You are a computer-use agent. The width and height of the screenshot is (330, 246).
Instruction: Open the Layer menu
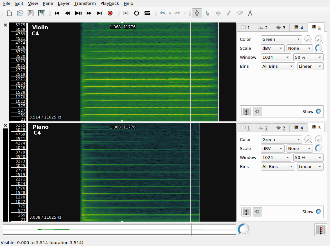[63, 3]
